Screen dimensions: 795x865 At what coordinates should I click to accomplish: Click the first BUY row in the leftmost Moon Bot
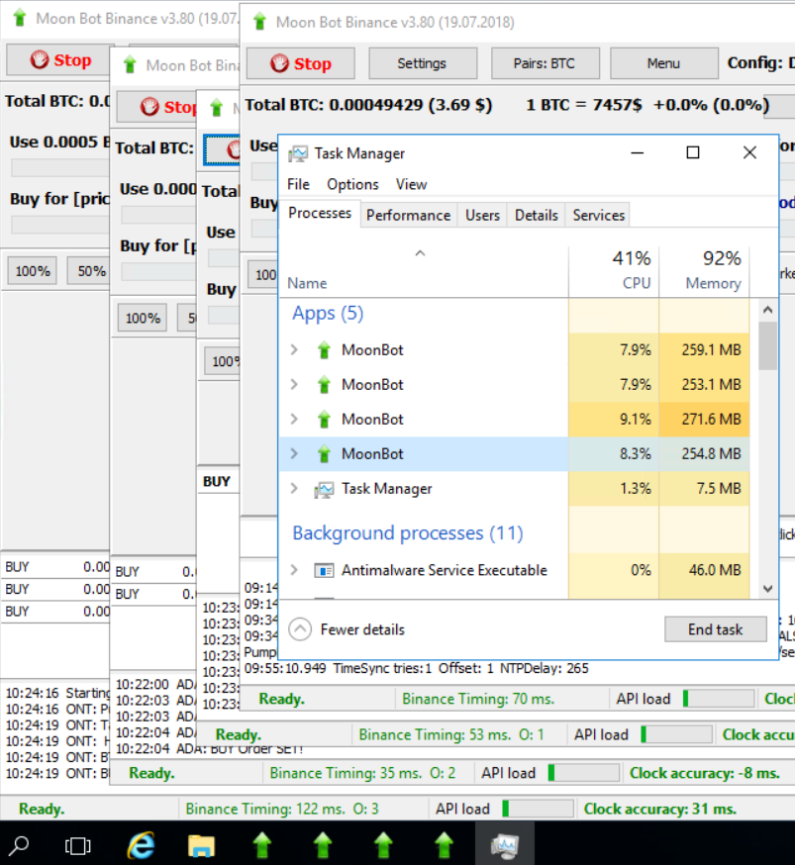55,566
